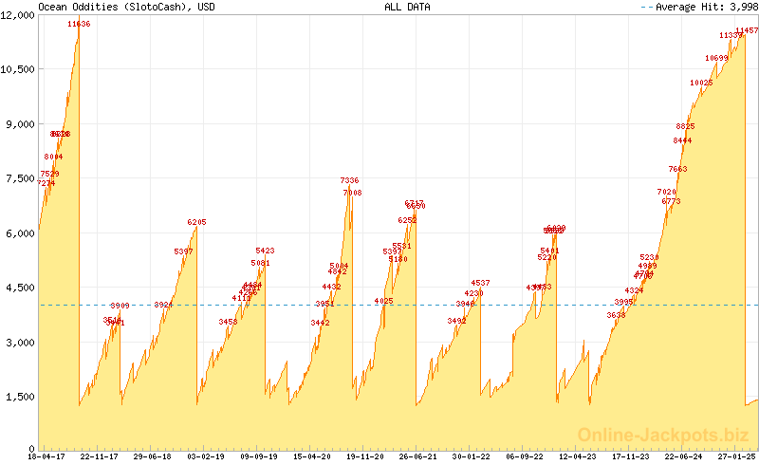
Task: Select the 6205 jackpot peak label
Action: 196,222
